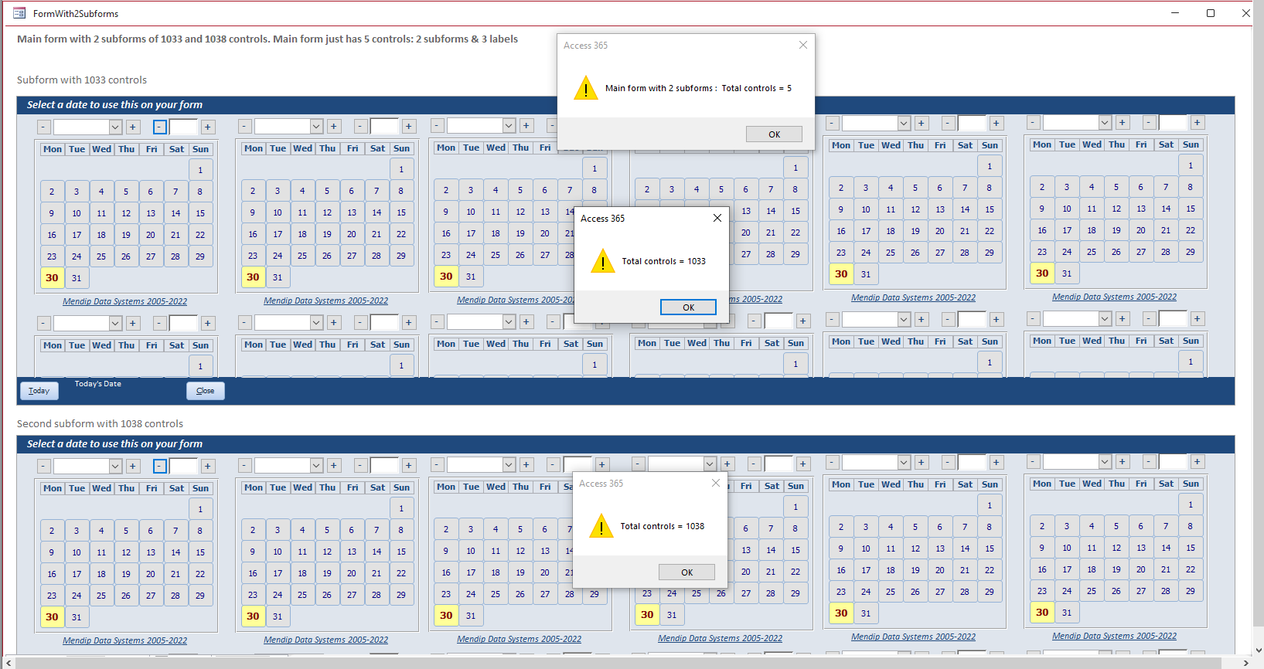Click the FormWith2Subforms form icon in title bar

point(19,13)
